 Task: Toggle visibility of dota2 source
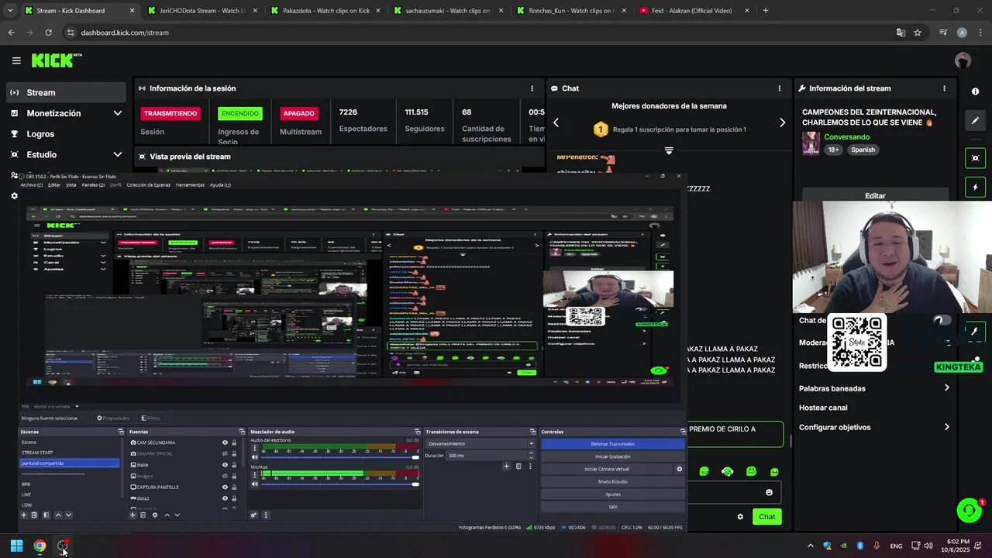225,498
